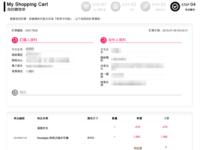Click the 經典紅- color value
Image resolution: width=200 pixels, height=150 pixels.
tap(91, 138)
